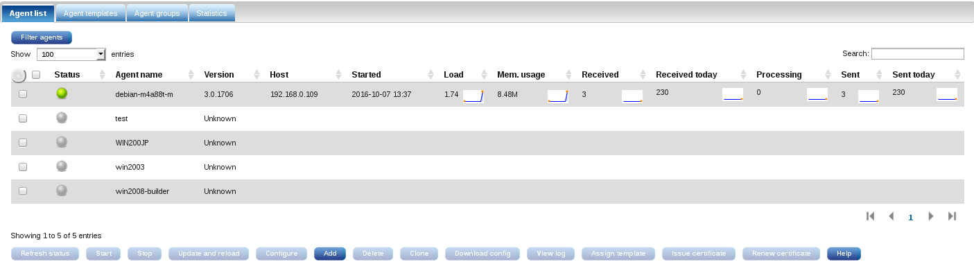Click grey status icon for WIN200JP
Viewport: 974px width, 266px height.
coord(62,142)
